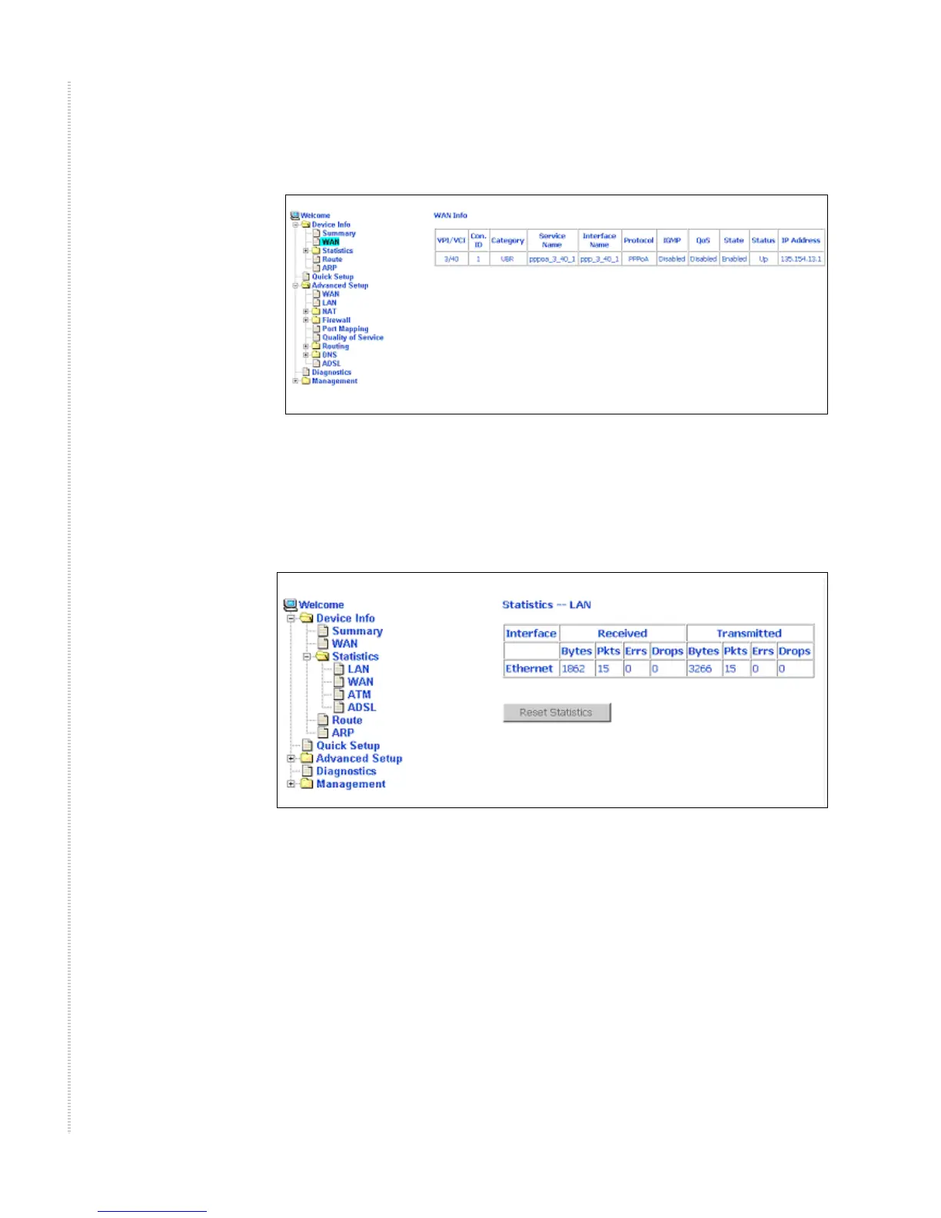Screen dimensions: 941x1218
Task: Click the 'Statistics -- LAN' heading
Action: coord(547,605)
